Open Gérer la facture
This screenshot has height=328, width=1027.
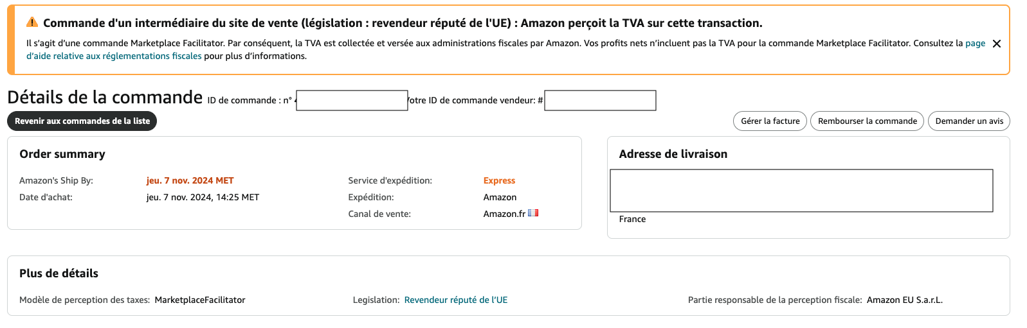(770, 121)
